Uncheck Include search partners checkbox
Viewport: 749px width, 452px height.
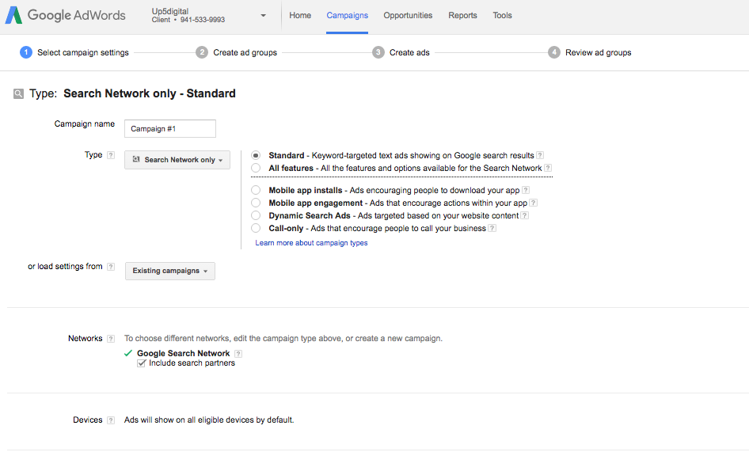click(142, 363)
